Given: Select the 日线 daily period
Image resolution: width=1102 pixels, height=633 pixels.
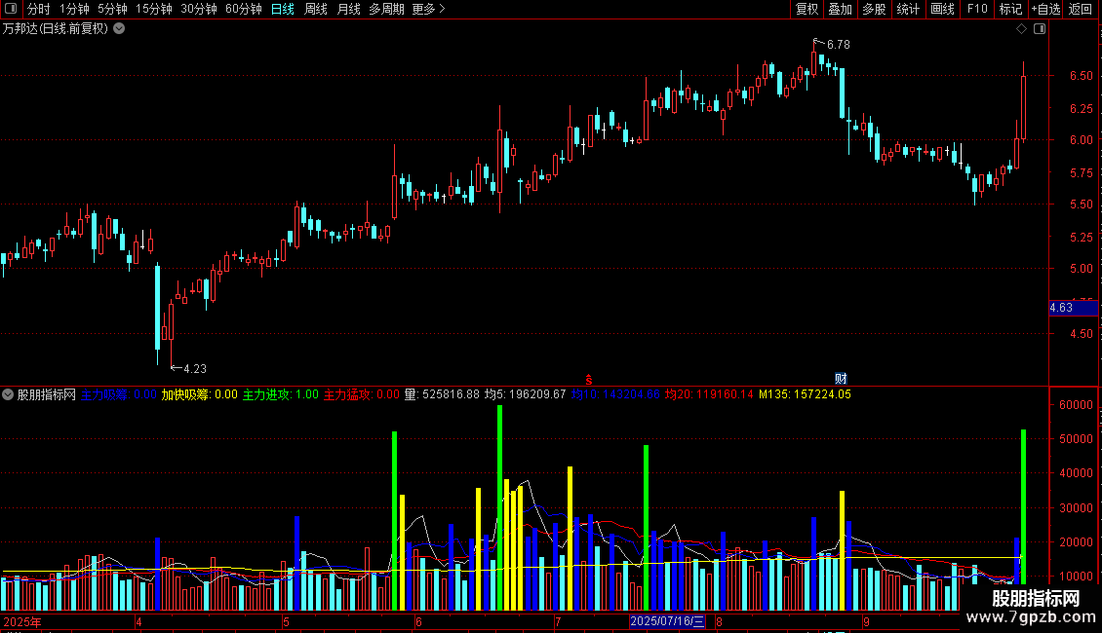Looking at the screenshot, I should coord(283,9).
